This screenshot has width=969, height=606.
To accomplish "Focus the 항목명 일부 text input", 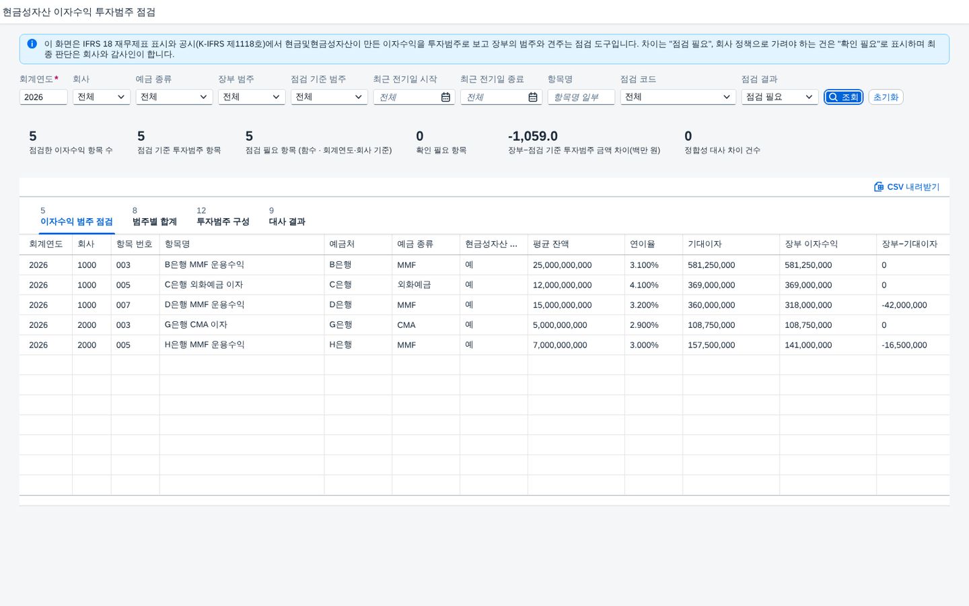I will [x=581, y=97].
